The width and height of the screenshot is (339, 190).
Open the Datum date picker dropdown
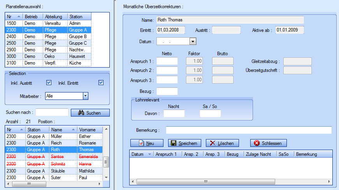(x=193, y=41)
